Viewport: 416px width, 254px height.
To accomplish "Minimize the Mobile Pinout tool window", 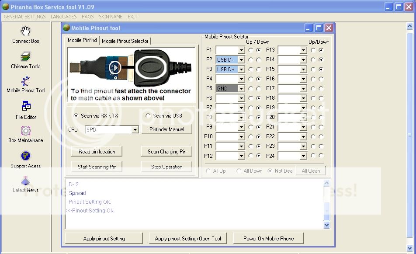I will pyautogui.click(x=308, y=28).
